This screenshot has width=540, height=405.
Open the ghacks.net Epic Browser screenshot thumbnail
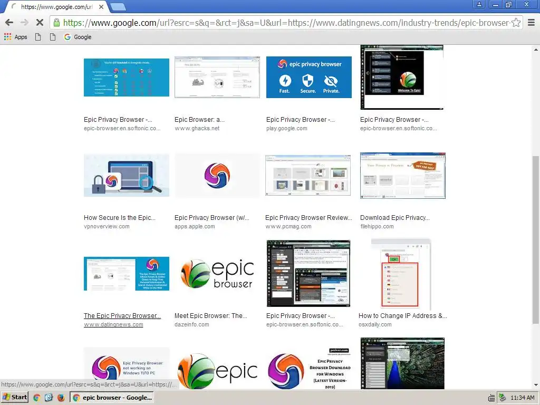(x=217, y=78)
